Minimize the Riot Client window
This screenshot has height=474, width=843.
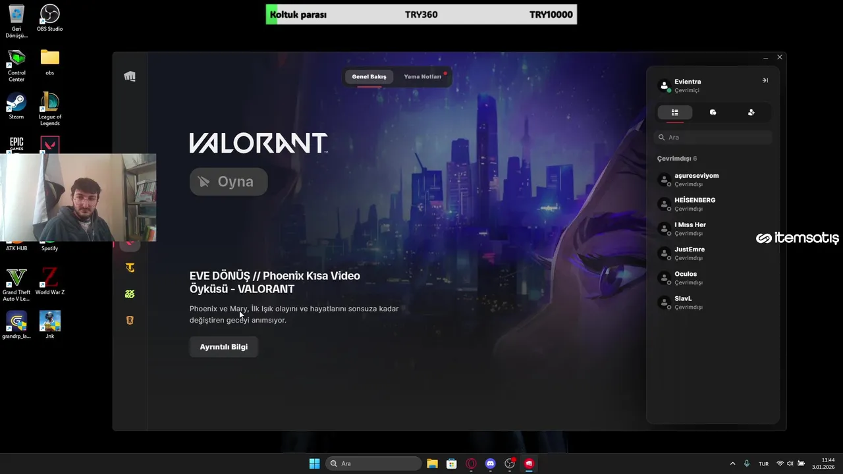pyautogui.click(x=765, y=58)
